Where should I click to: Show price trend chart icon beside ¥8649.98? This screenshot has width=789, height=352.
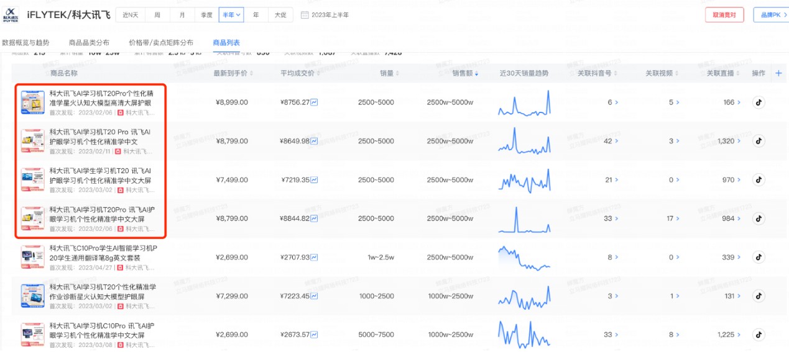(314, 141)
